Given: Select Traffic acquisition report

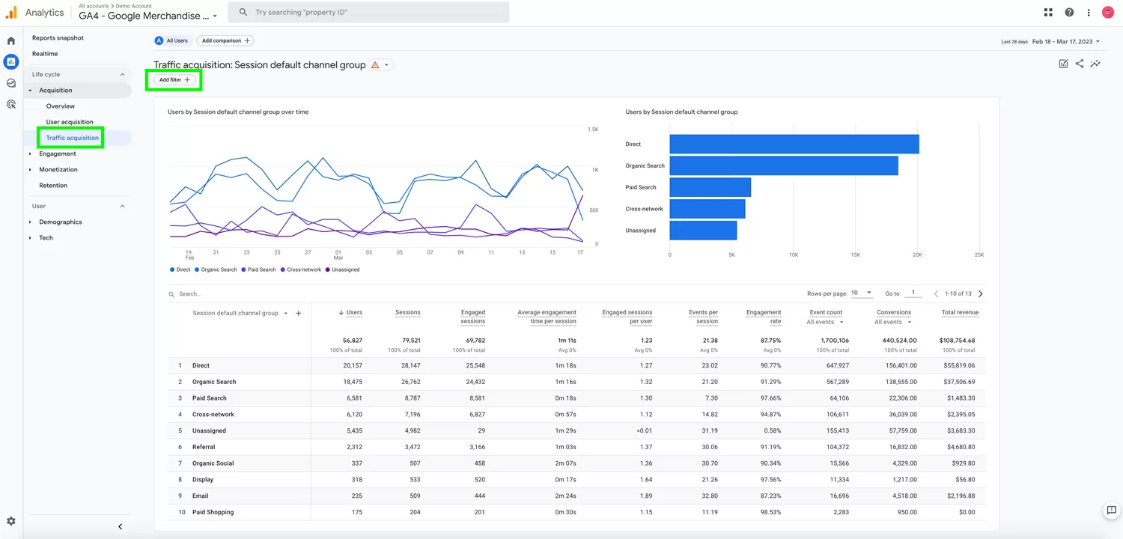Looking at the screenshot, I should click(x=73, y=138).
